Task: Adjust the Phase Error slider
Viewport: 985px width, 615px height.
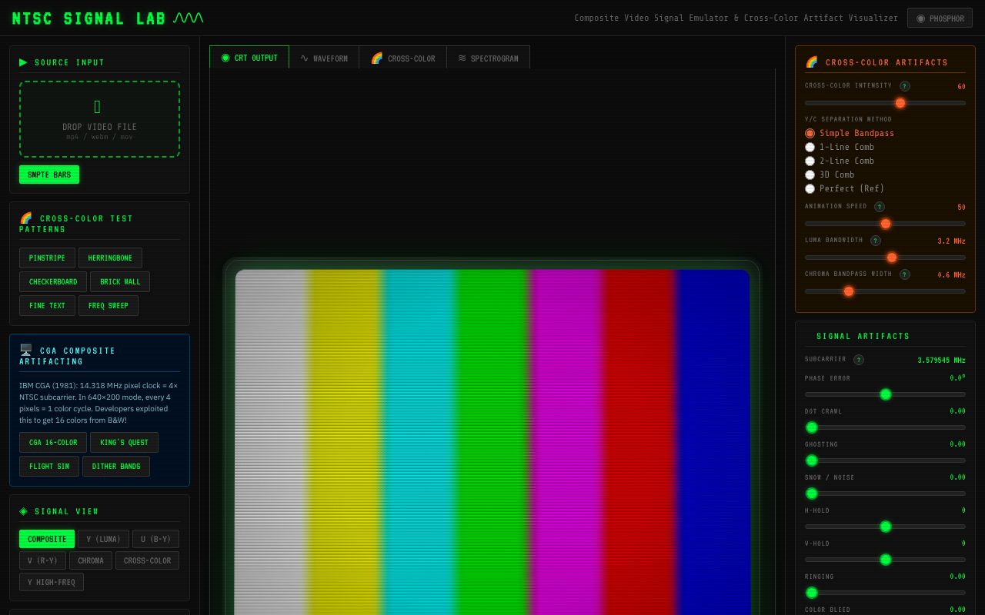Action: (885, 394)
